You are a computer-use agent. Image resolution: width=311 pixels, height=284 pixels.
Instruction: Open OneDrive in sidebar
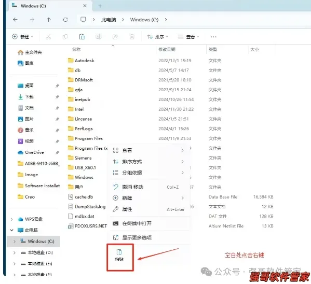(x=31, y=152)
